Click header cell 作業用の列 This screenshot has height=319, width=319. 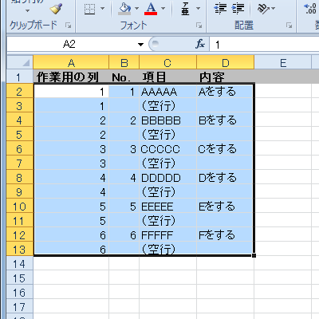pos(71,77)
